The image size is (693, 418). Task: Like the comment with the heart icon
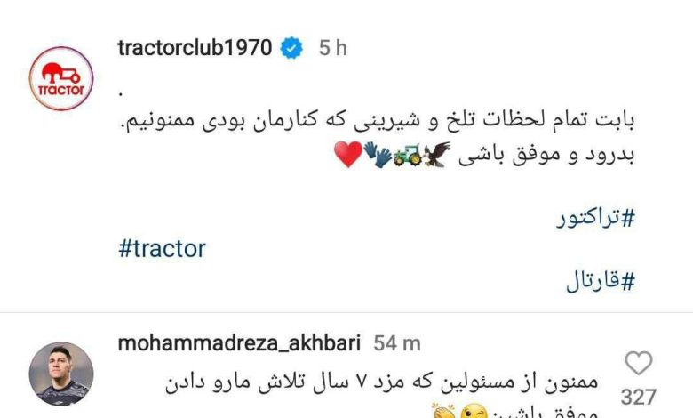coord(639,363)
